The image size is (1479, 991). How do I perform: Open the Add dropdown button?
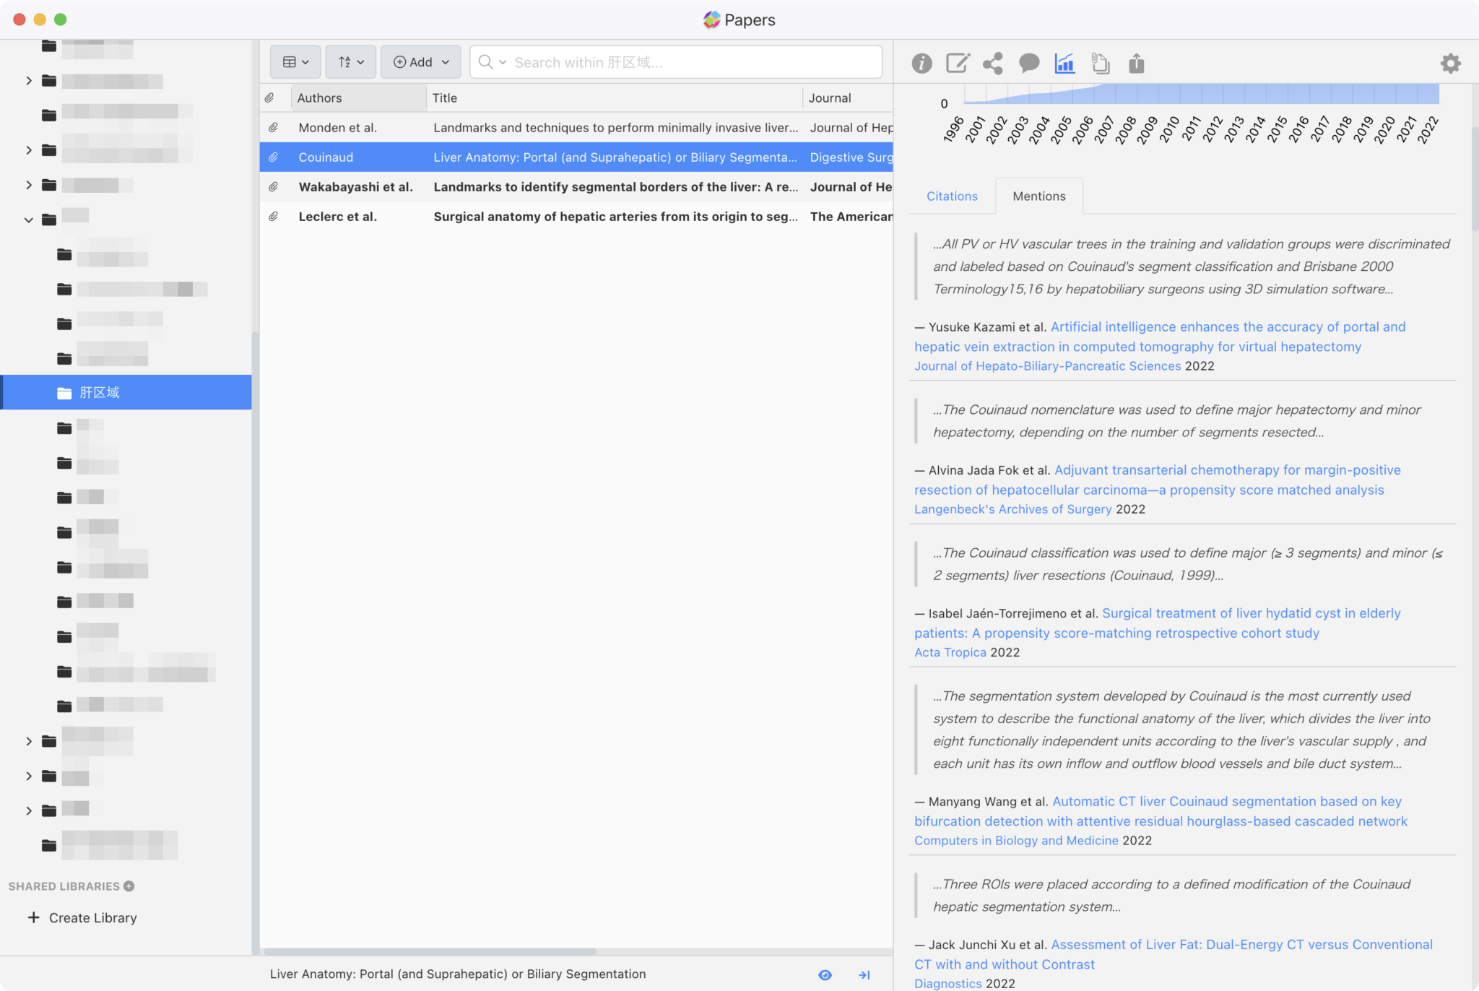(421, 62)
